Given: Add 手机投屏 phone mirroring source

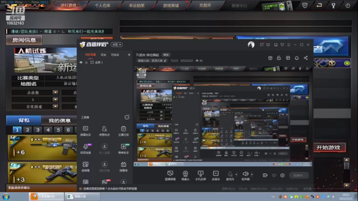Looking at the screenshot, I should click(x=200, y=176).
